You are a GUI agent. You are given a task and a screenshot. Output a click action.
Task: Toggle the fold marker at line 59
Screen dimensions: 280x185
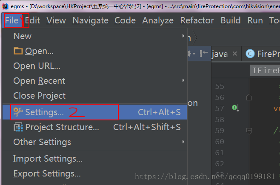tap(249, 131)
